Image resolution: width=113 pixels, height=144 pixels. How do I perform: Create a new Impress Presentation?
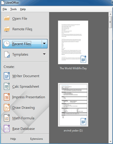coord(29,97)
